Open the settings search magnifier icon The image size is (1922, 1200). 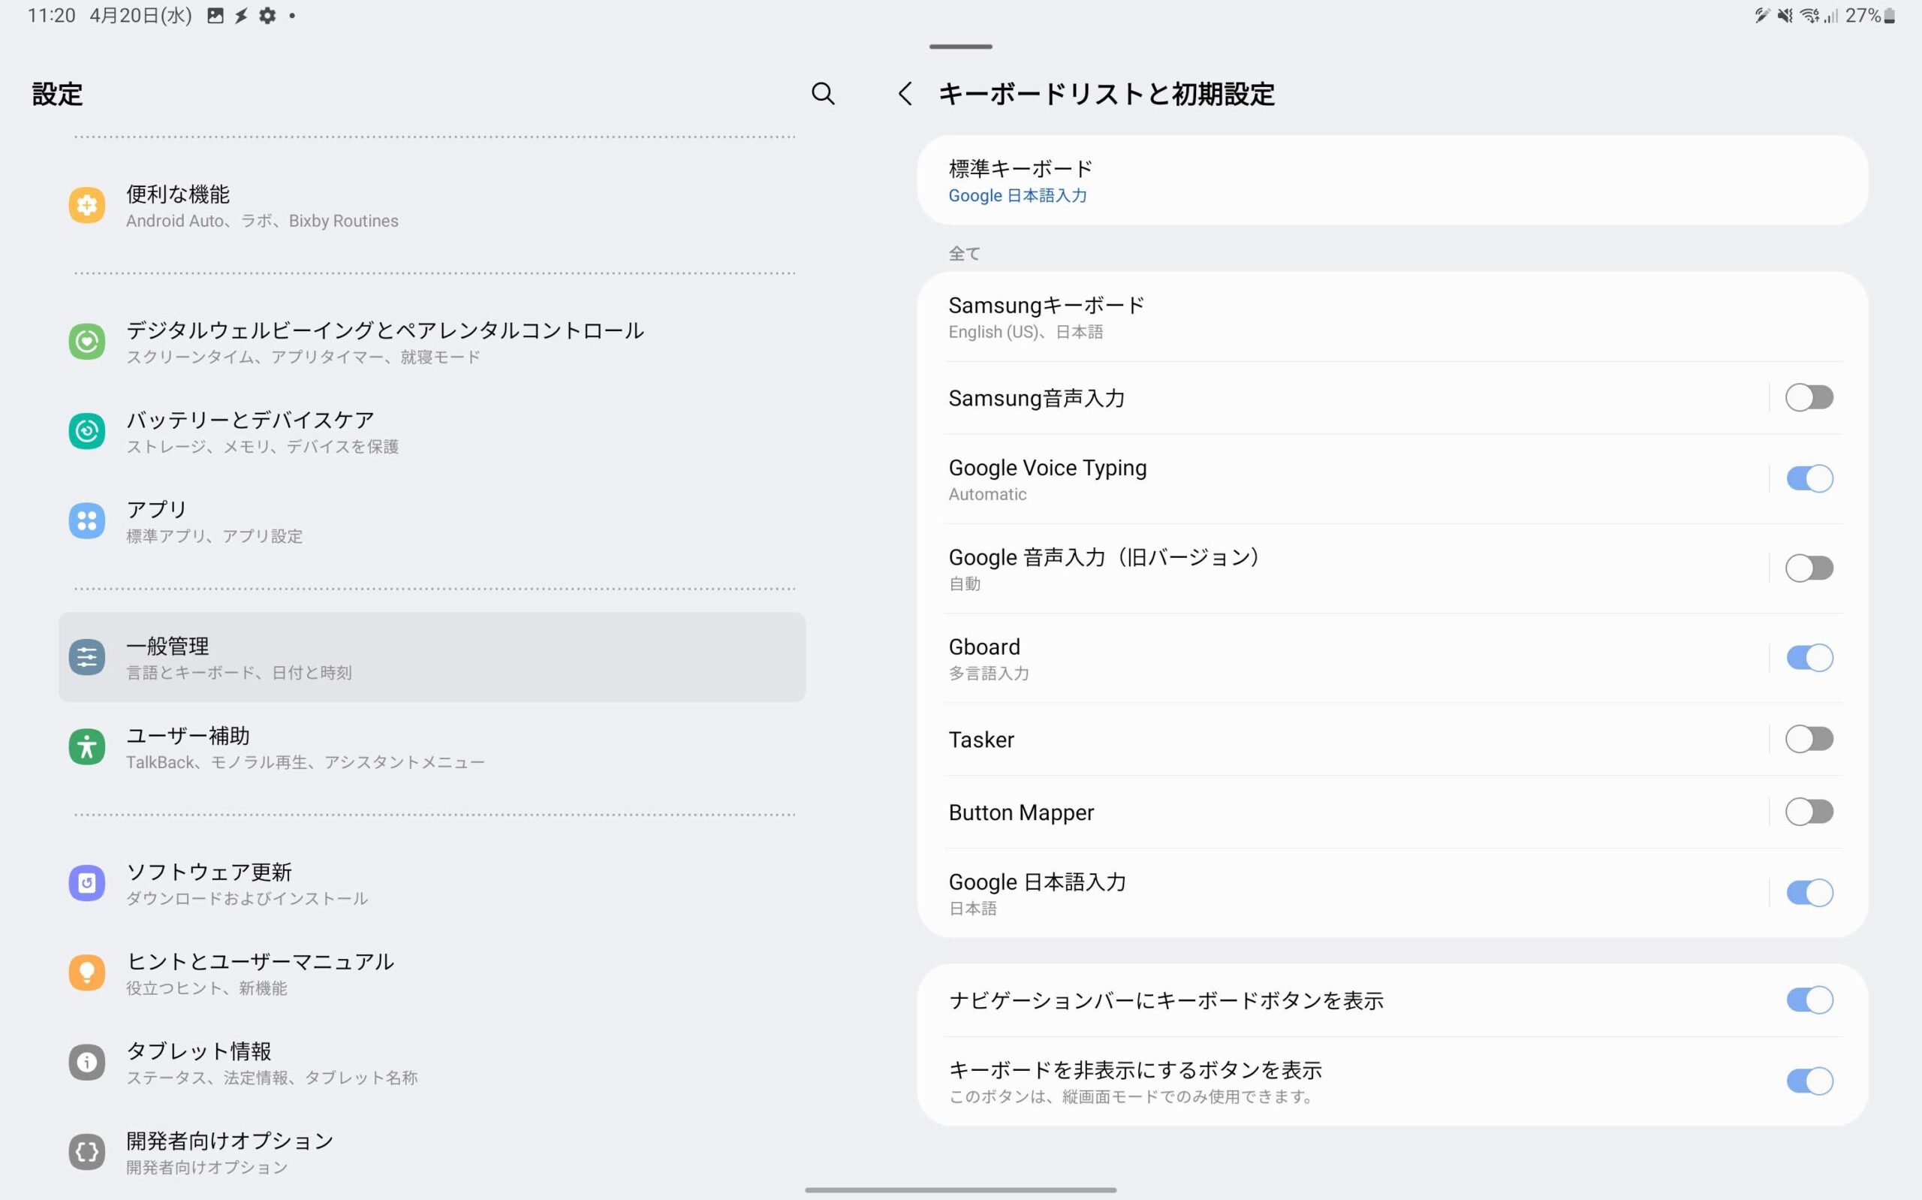[x=823, y=94]
